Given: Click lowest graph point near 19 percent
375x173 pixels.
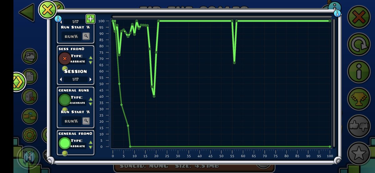Looking at the screenshot, I should (x=154, y=96).
